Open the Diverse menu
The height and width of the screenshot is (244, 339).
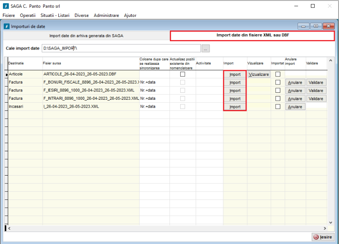[81, 15]
